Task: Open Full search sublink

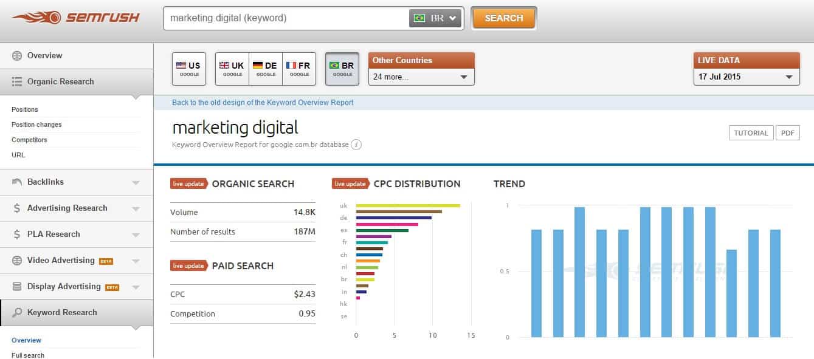Action: pyautogui.click(x=28, y=355)
